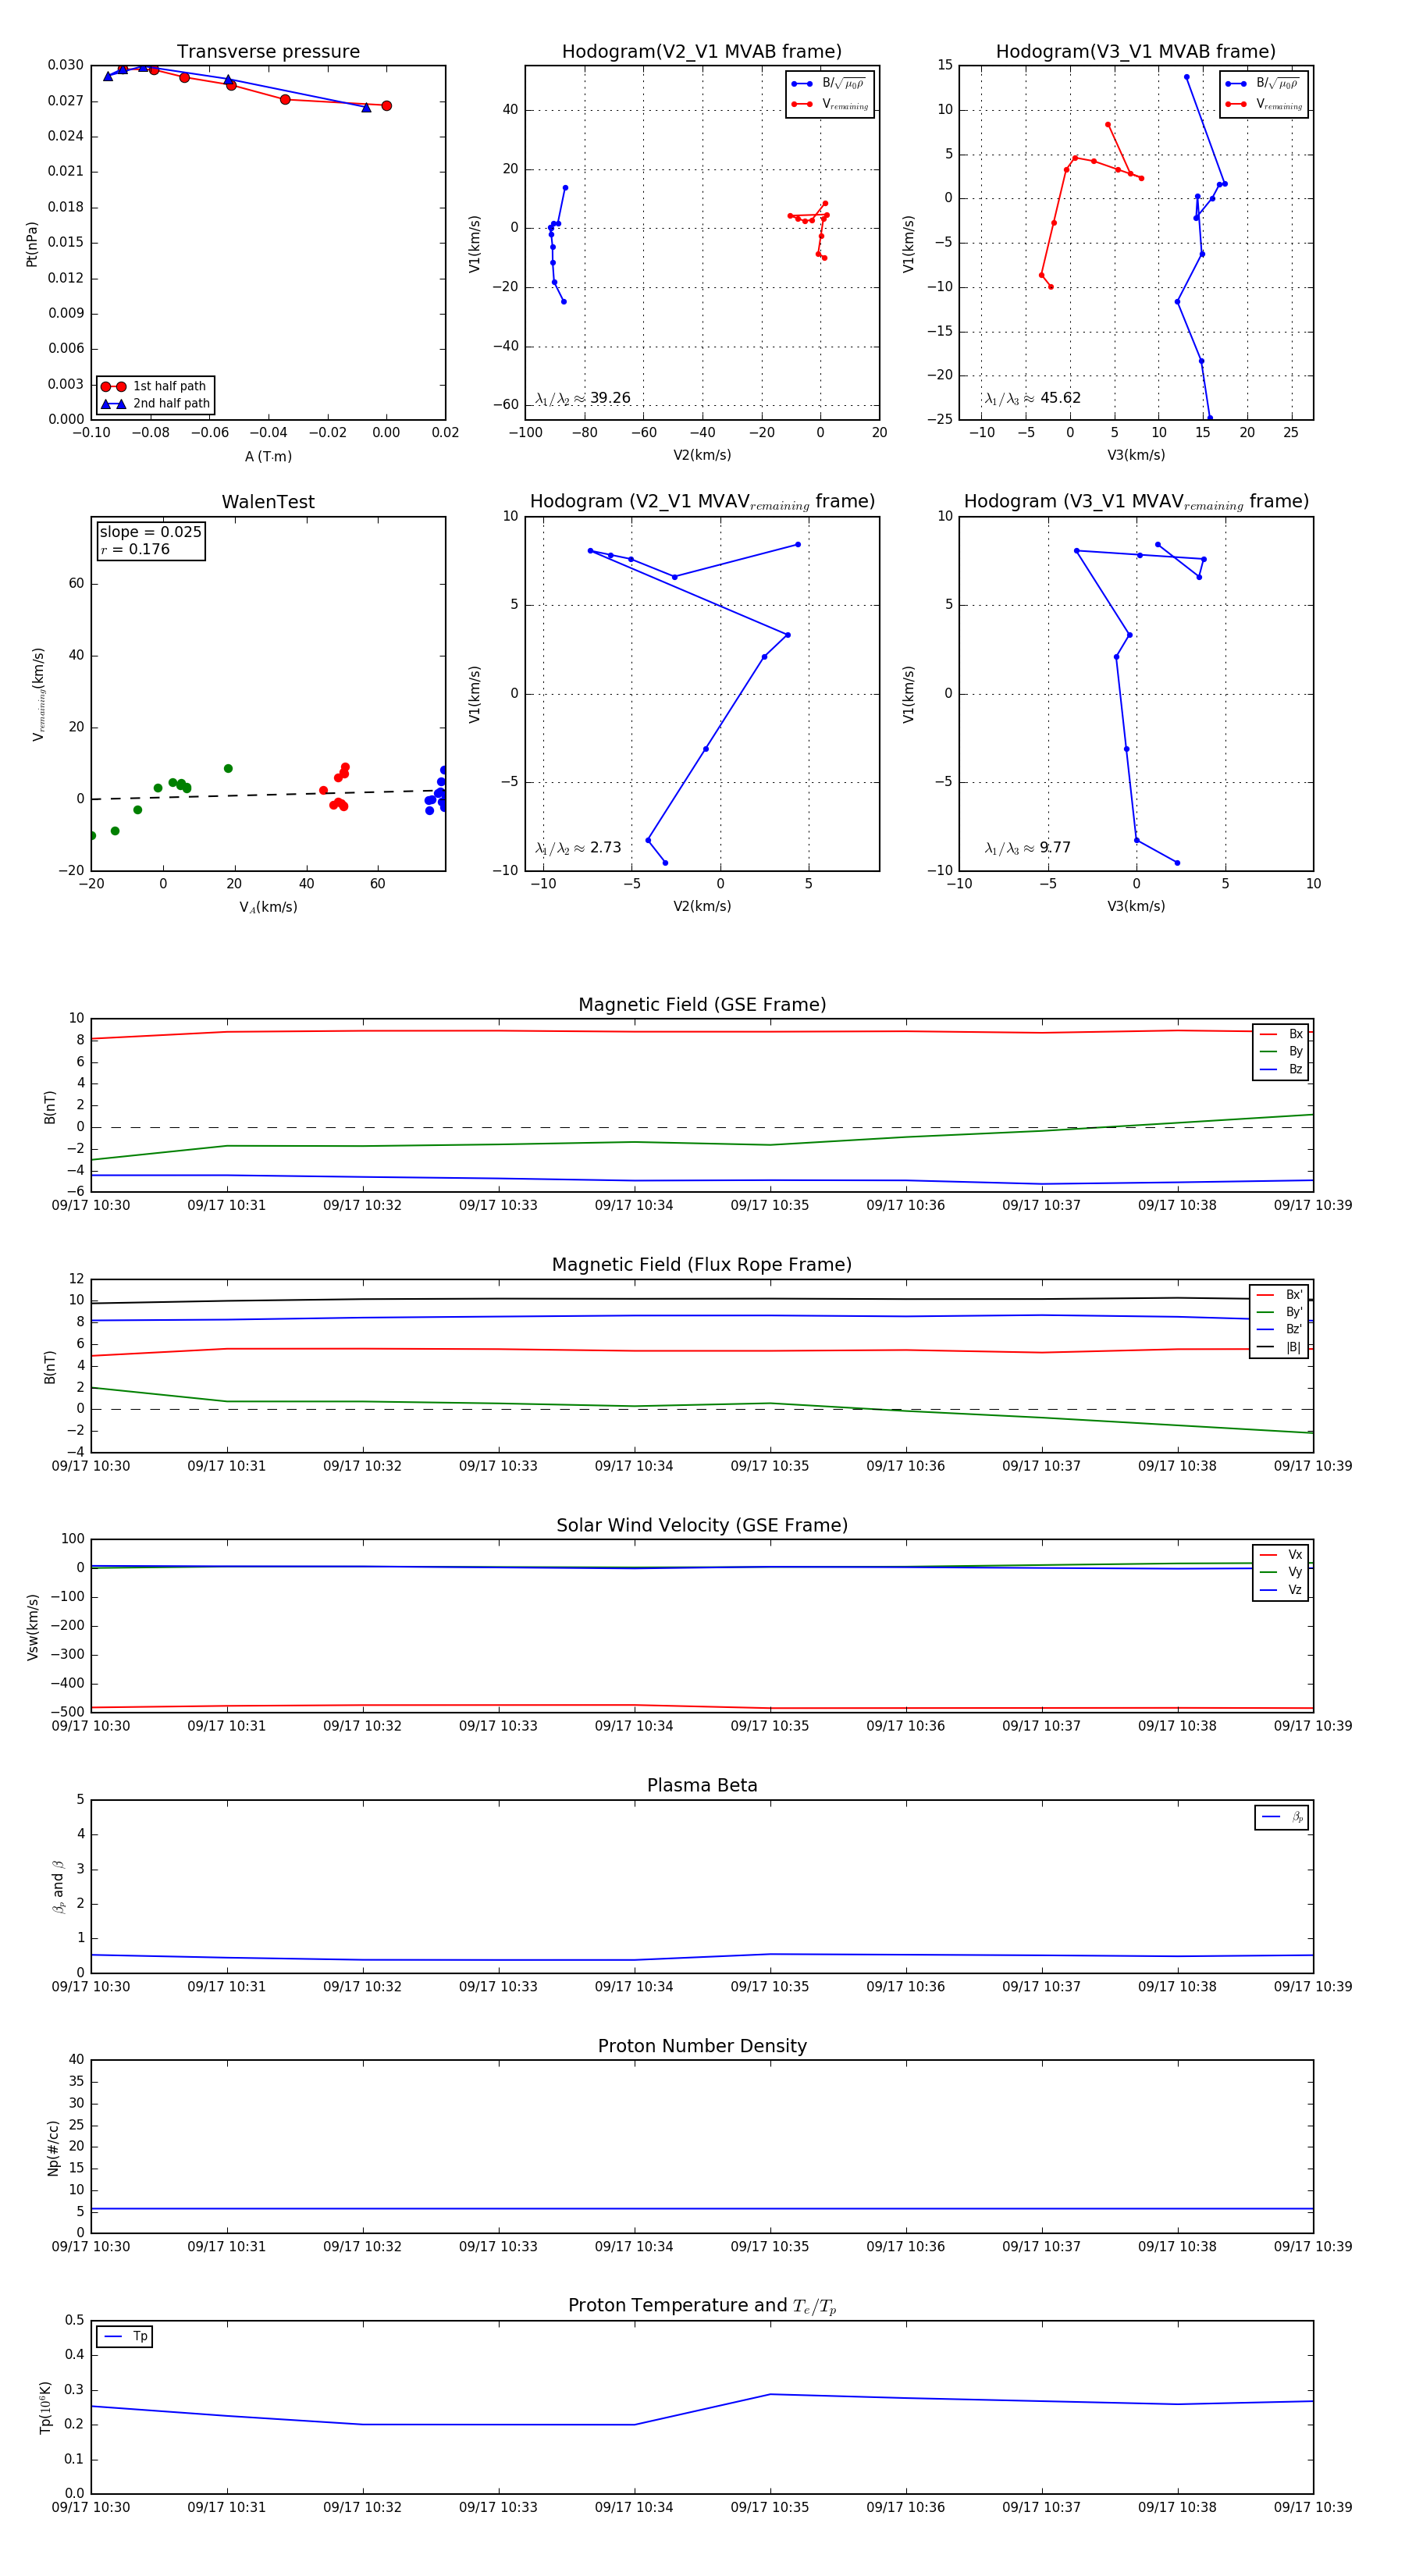The image size is (1405, 2576).
Task: Click the V remaining legend entry in V3_V1 MVAB hodogram
Action: tap(1264, 104)
